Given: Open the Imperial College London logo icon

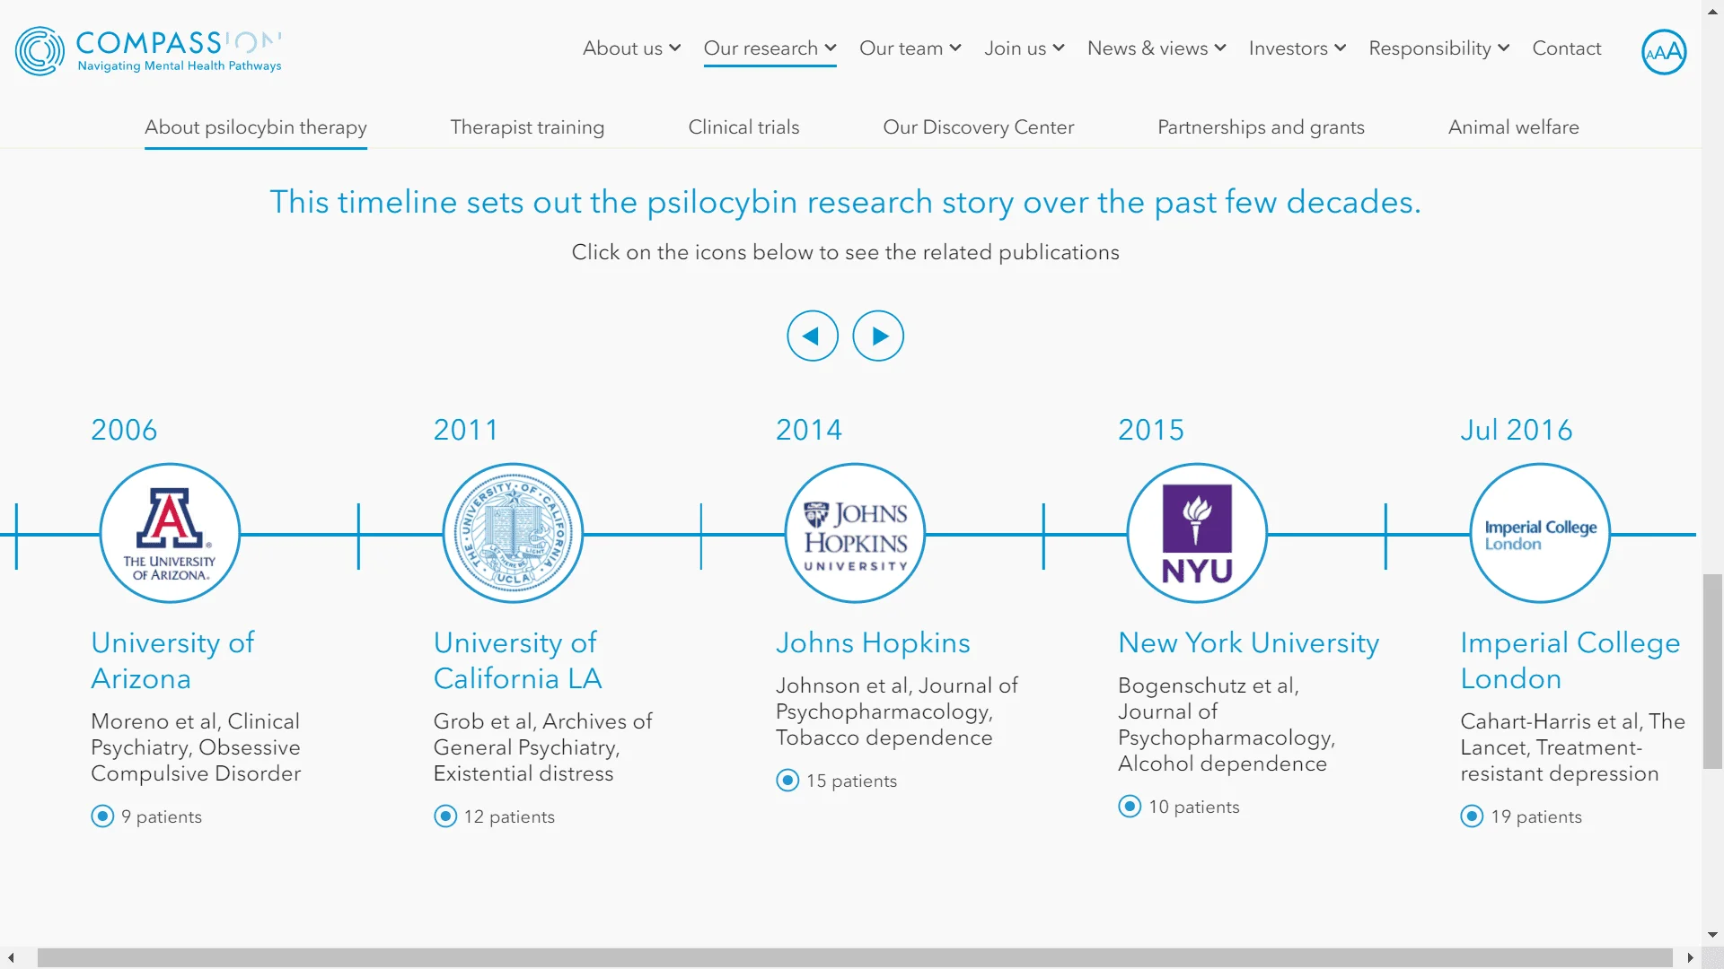Looking at the screenshot, I should [1540, 533].
